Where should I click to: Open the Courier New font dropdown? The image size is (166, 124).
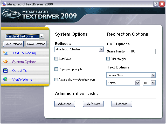click(x=153, y=75)
